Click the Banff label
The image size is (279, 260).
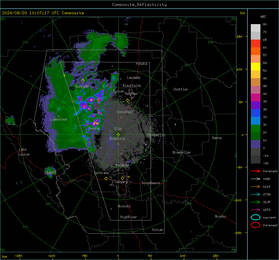point(51,173)
